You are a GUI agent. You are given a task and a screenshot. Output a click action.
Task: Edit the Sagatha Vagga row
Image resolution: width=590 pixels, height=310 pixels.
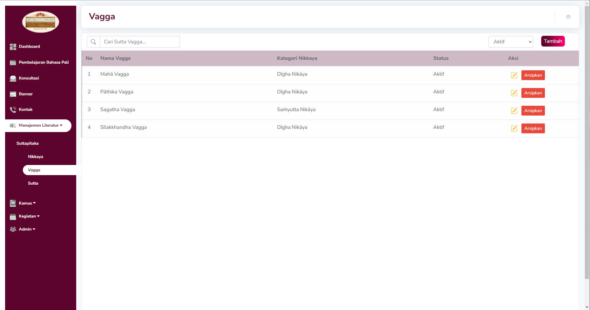[x=514, y=111]
